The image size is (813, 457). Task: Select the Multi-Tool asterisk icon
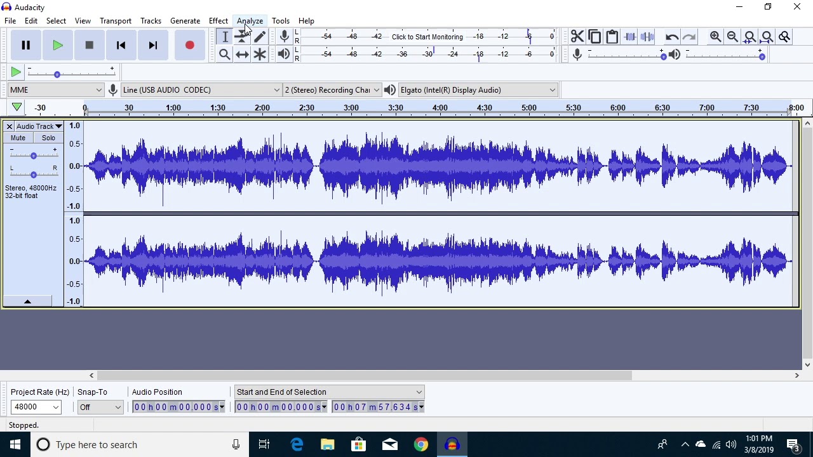point(260,55)
